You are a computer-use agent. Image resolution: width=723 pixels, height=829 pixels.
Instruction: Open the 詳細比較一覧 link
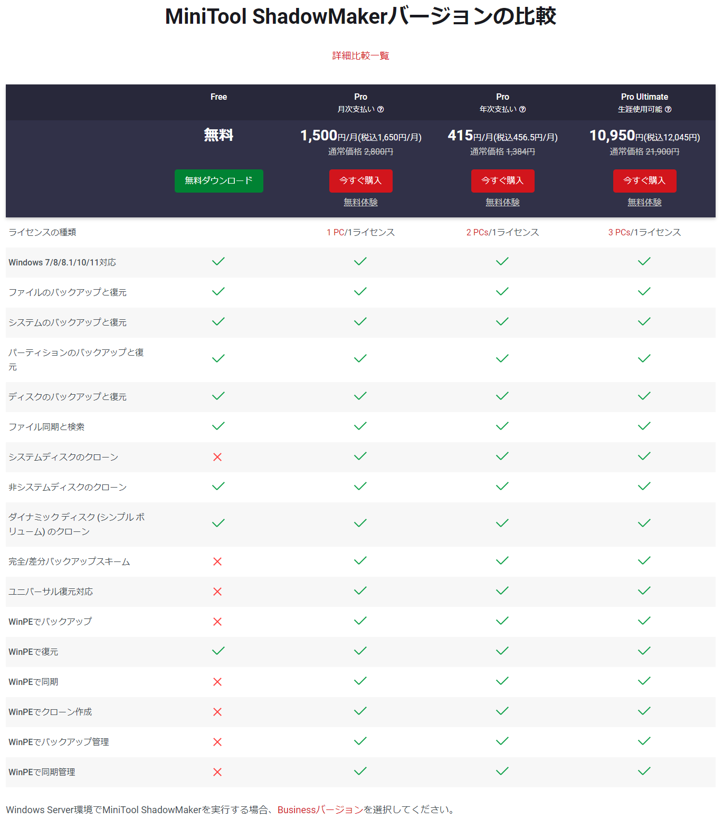(x=360, y=55)
